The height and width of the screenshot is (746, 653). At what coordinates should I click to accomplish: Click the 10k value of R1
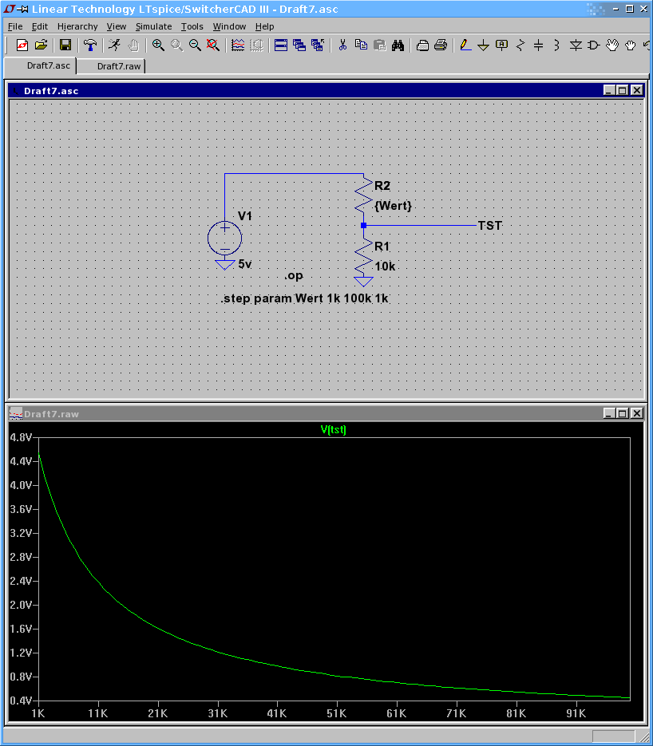click(385, 266)
